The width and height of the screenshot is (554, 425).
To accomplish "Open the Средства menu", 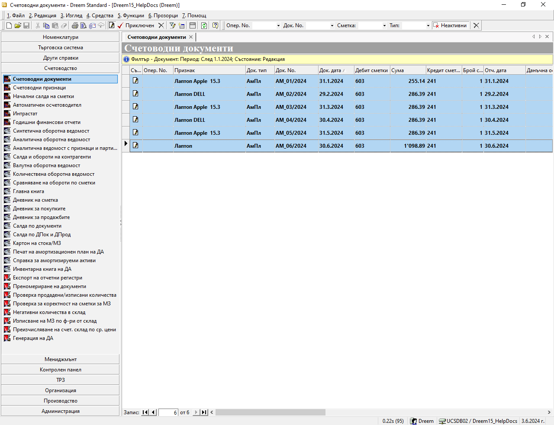I will 100,16.
